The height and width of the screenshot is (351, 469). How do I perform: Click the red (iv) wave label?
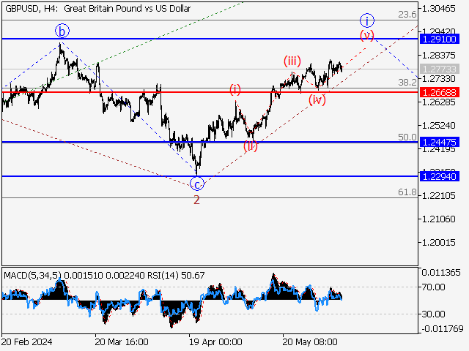(x=317, y=99)
